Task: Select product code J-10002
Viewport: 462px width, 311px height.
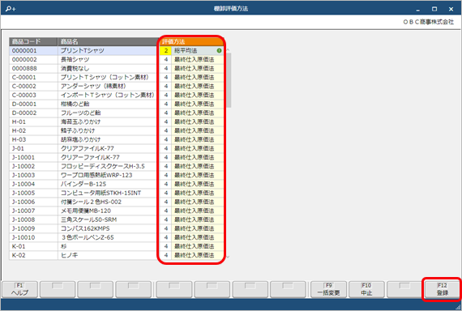Action: point(24,166)
